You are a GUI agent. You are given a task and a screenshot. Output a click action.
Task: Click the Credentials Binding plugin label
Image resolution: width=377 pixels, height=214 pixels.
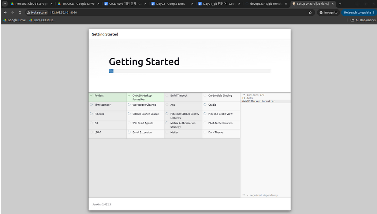220,95
